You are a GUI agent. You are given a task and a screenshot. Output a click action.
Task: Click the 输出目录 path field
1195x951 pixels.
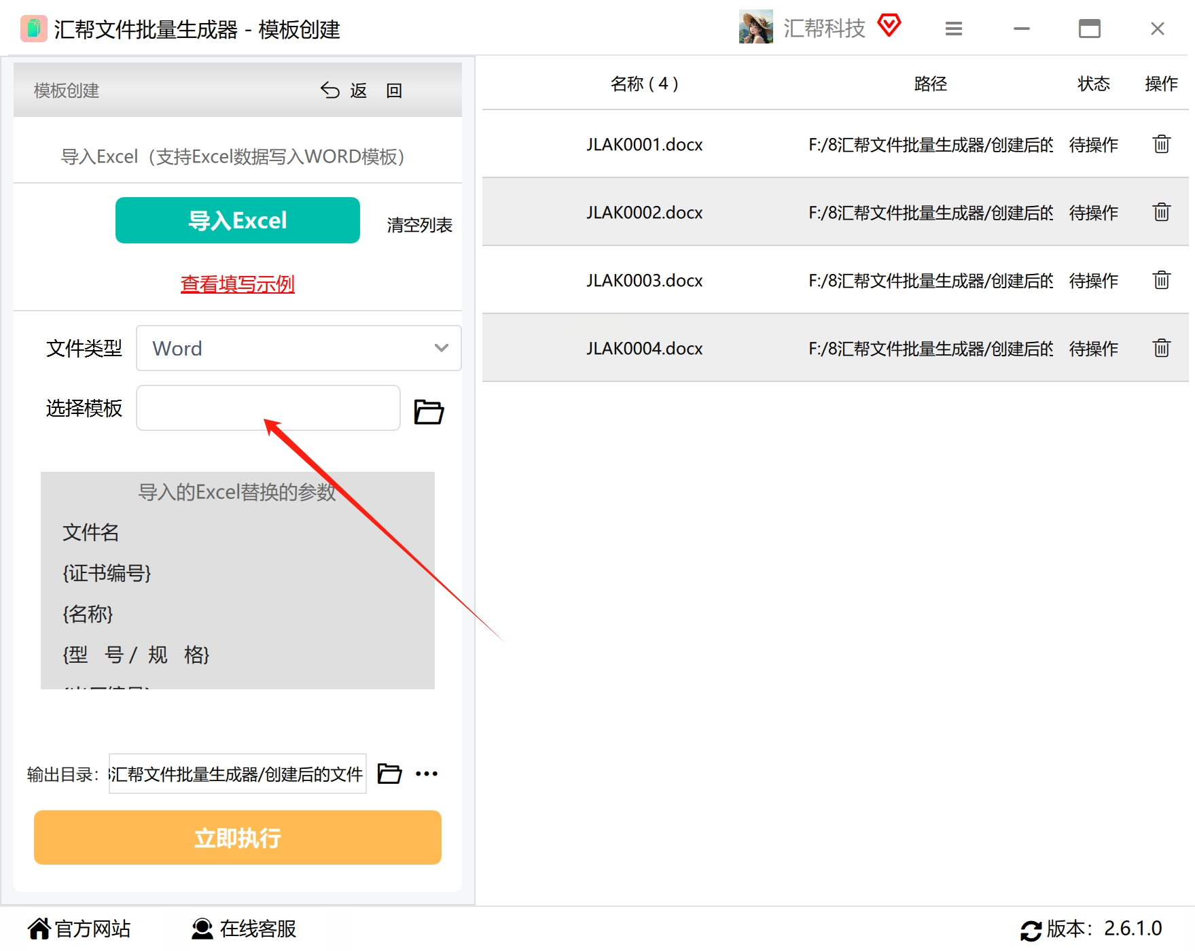pos(238,774)
